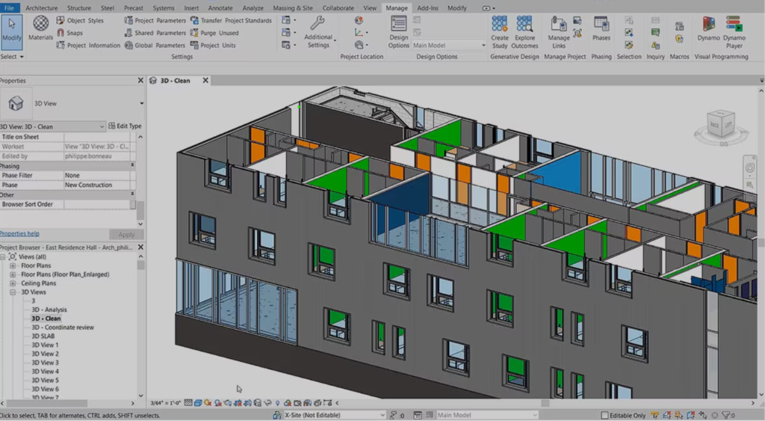Image resolution: width=765 pixels, height=421 pixels.
Task: Open the Materials tool
Action: tap(40, 28)
